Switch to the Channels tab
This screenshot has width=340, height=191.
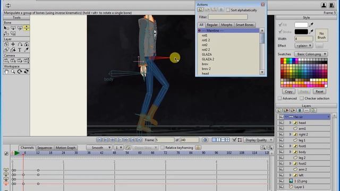pyautogui.click(x=27, y=147)
